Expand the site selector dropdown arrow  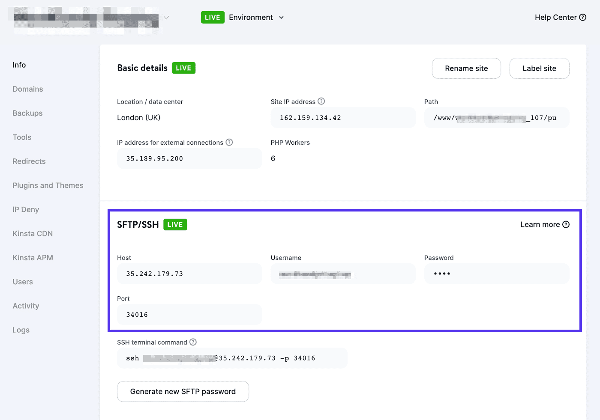166,18
